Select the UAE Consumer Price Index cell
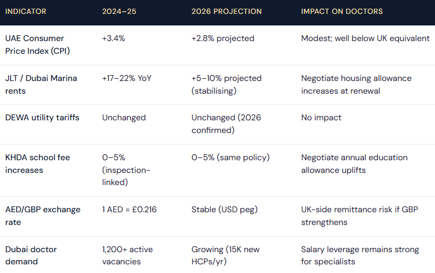Viewport: 435px width, 273px height. [x=38, y=45]
